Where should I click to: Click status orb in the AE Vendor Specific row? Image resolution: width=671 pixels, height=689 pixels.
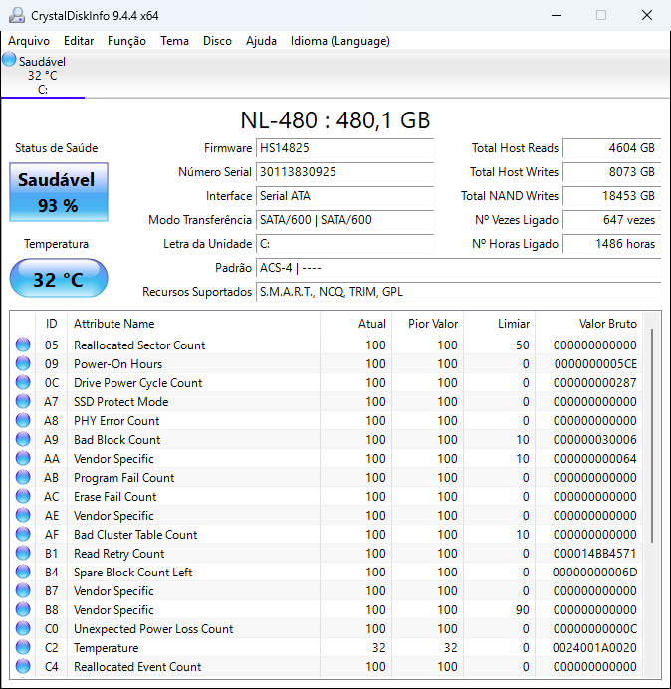pyautogui.click(x=23, y=515)
